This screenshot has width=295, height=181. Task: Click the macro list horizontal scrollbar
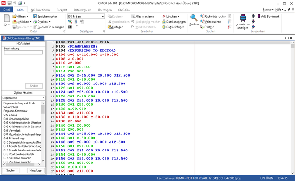22,164
